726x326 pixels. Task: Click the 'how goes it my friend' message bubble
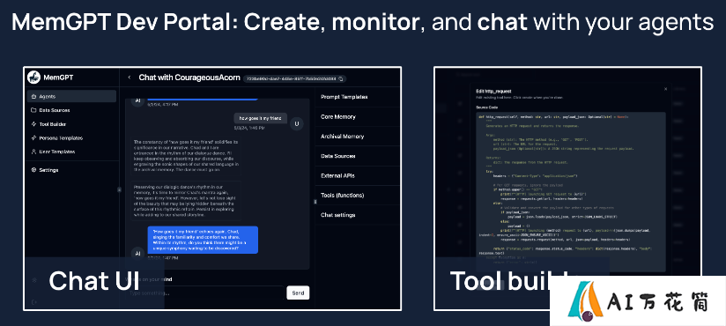(260, 118)
